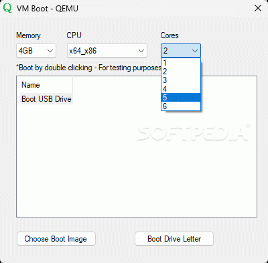This screenshot has width=268, height=263.
Task: Select 1 core from the Cores list
Action: [181, 63]
